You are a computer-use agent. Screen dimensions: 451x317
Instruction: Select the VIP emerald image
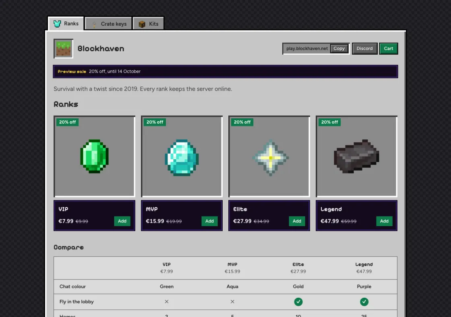pos(94,156)
